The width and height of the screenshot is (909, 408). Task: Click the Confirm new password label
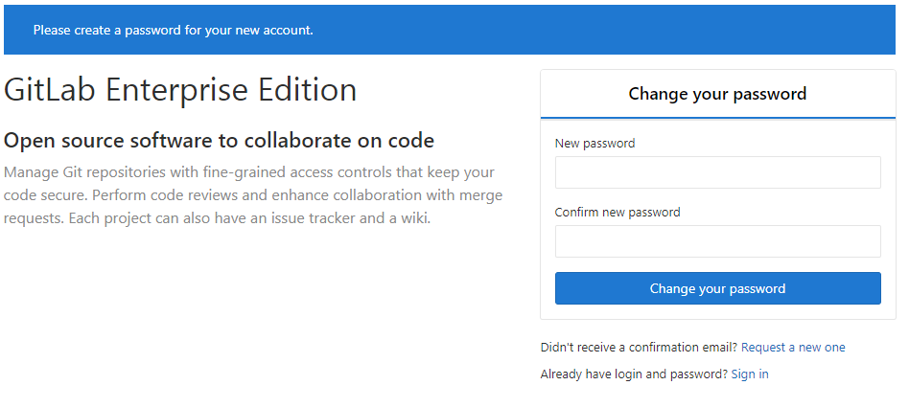coord(618,212)
